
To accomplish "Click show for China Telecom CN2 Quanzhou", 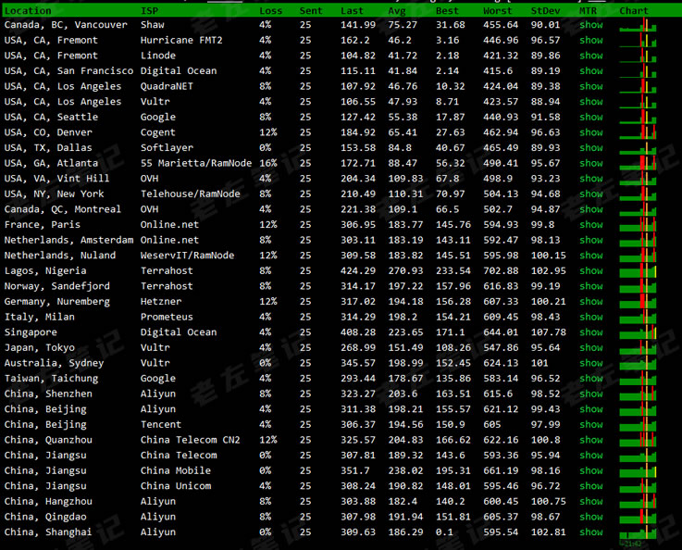I will 591,440.
